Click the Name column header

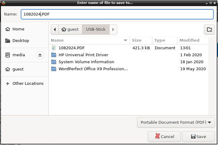pos(89,40)
